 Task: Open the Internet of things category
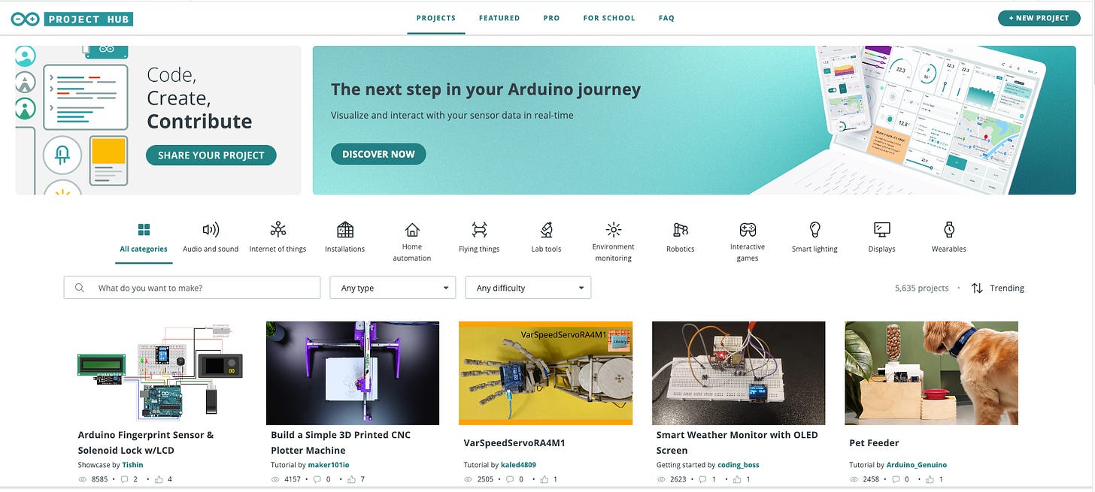278,237
